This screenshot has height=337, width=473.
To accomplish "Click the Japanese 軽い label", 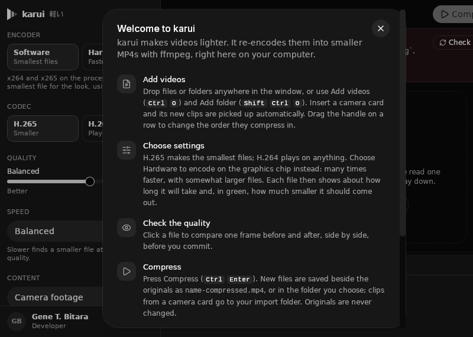I will (56, 14).
